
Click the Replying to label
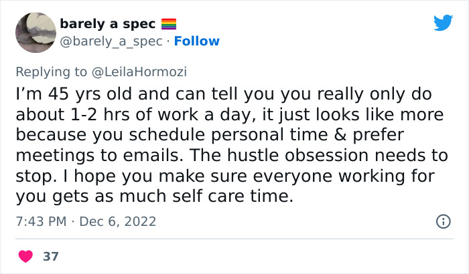pos(51,72)
